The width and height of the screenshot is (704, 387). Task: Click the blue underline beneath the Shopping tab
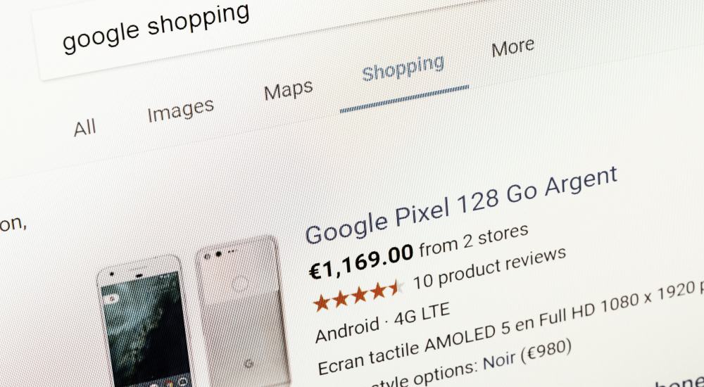click(x=404, y=99)
